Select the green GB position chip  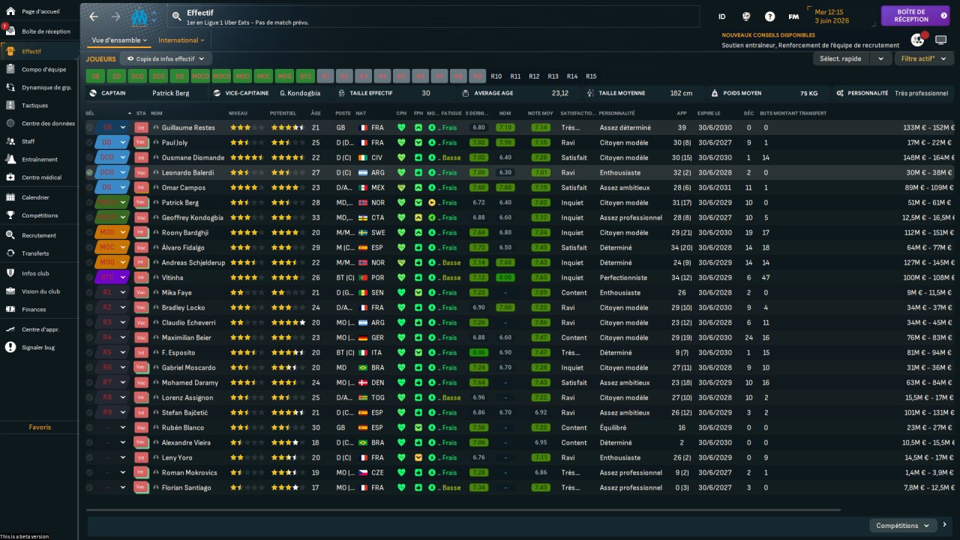tap(95, 76)
